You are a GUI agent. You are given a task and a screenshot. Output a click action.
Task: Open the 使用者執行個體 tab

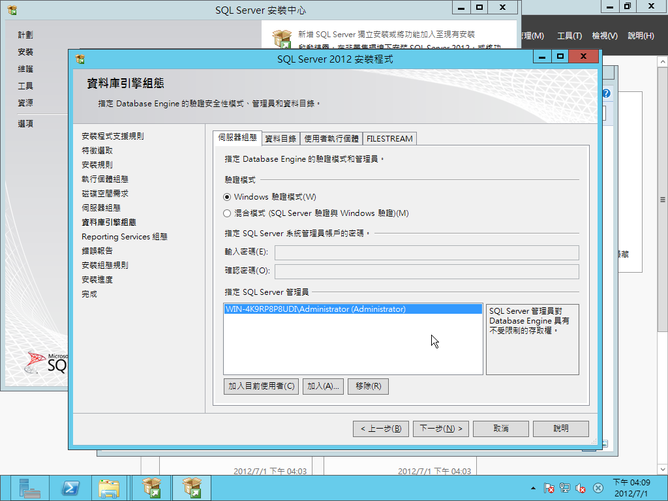point(331,138)
